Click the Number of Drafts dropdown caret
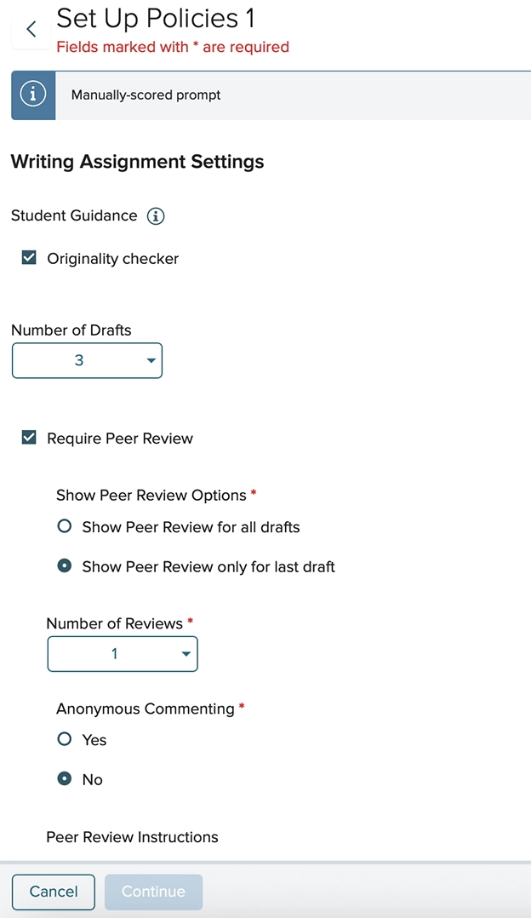 click(x=148, y=360)
